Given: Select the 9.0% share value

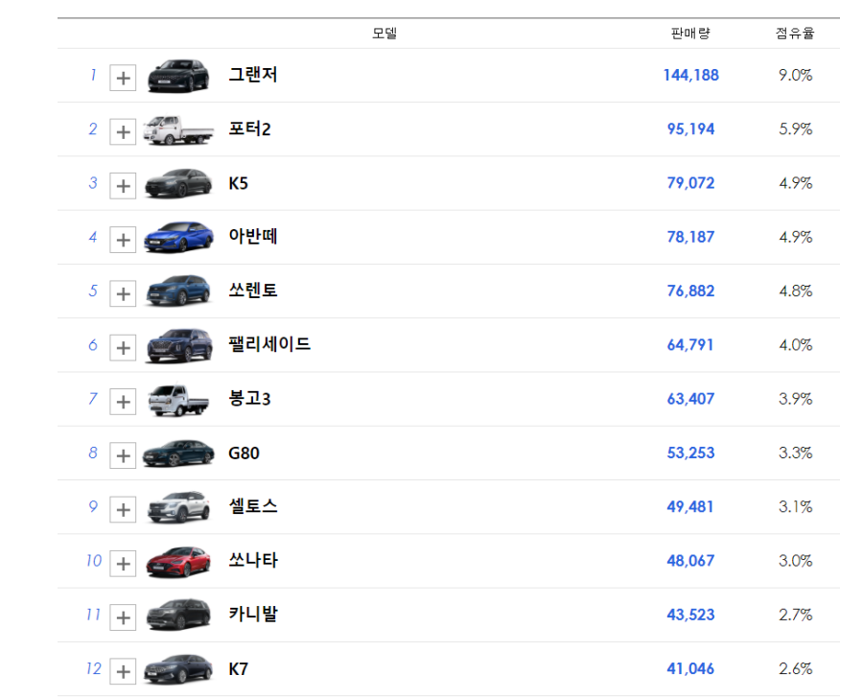Looking at the screenshot, I should [795, 75].
